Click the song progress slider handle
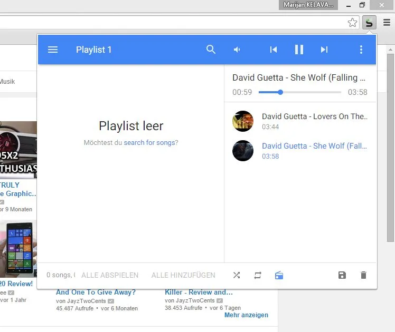The image size is (395, 332). tap(280, 92)
